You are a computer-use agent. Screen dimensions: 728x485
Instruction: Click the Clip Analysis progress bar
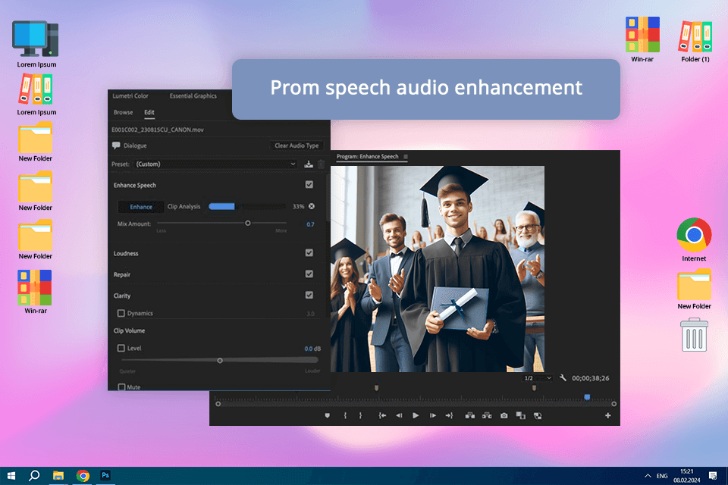click(x=246, y=206)
